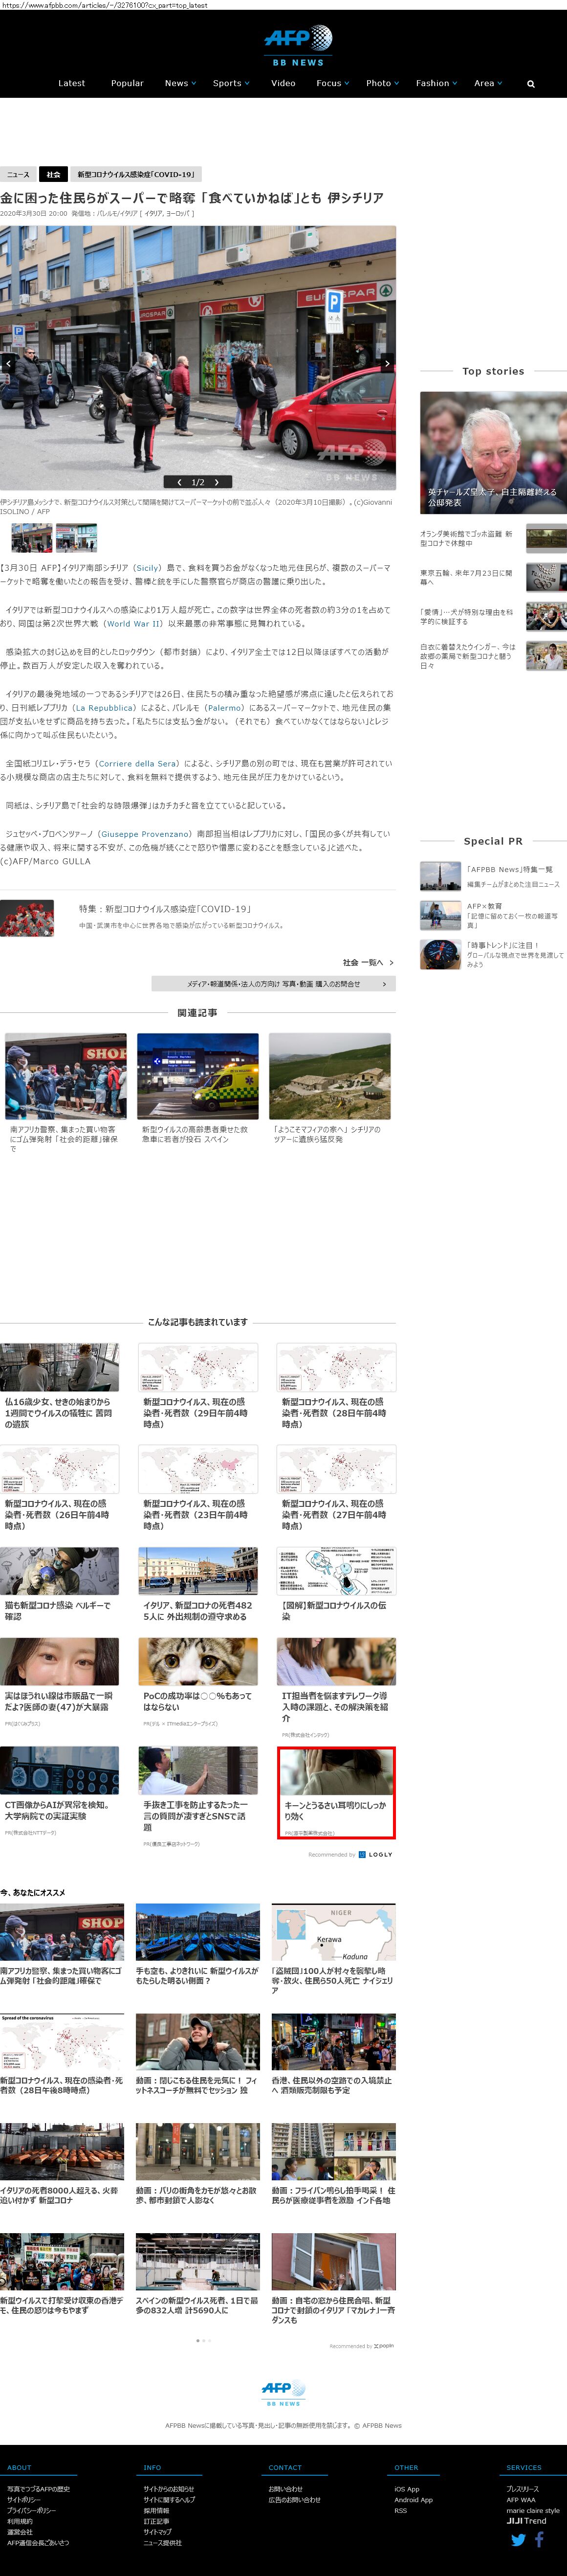Open the Twitter icon in the footer
Image resolution: width=567 pixels, height=2576 pixels.
click(518, 2539)
